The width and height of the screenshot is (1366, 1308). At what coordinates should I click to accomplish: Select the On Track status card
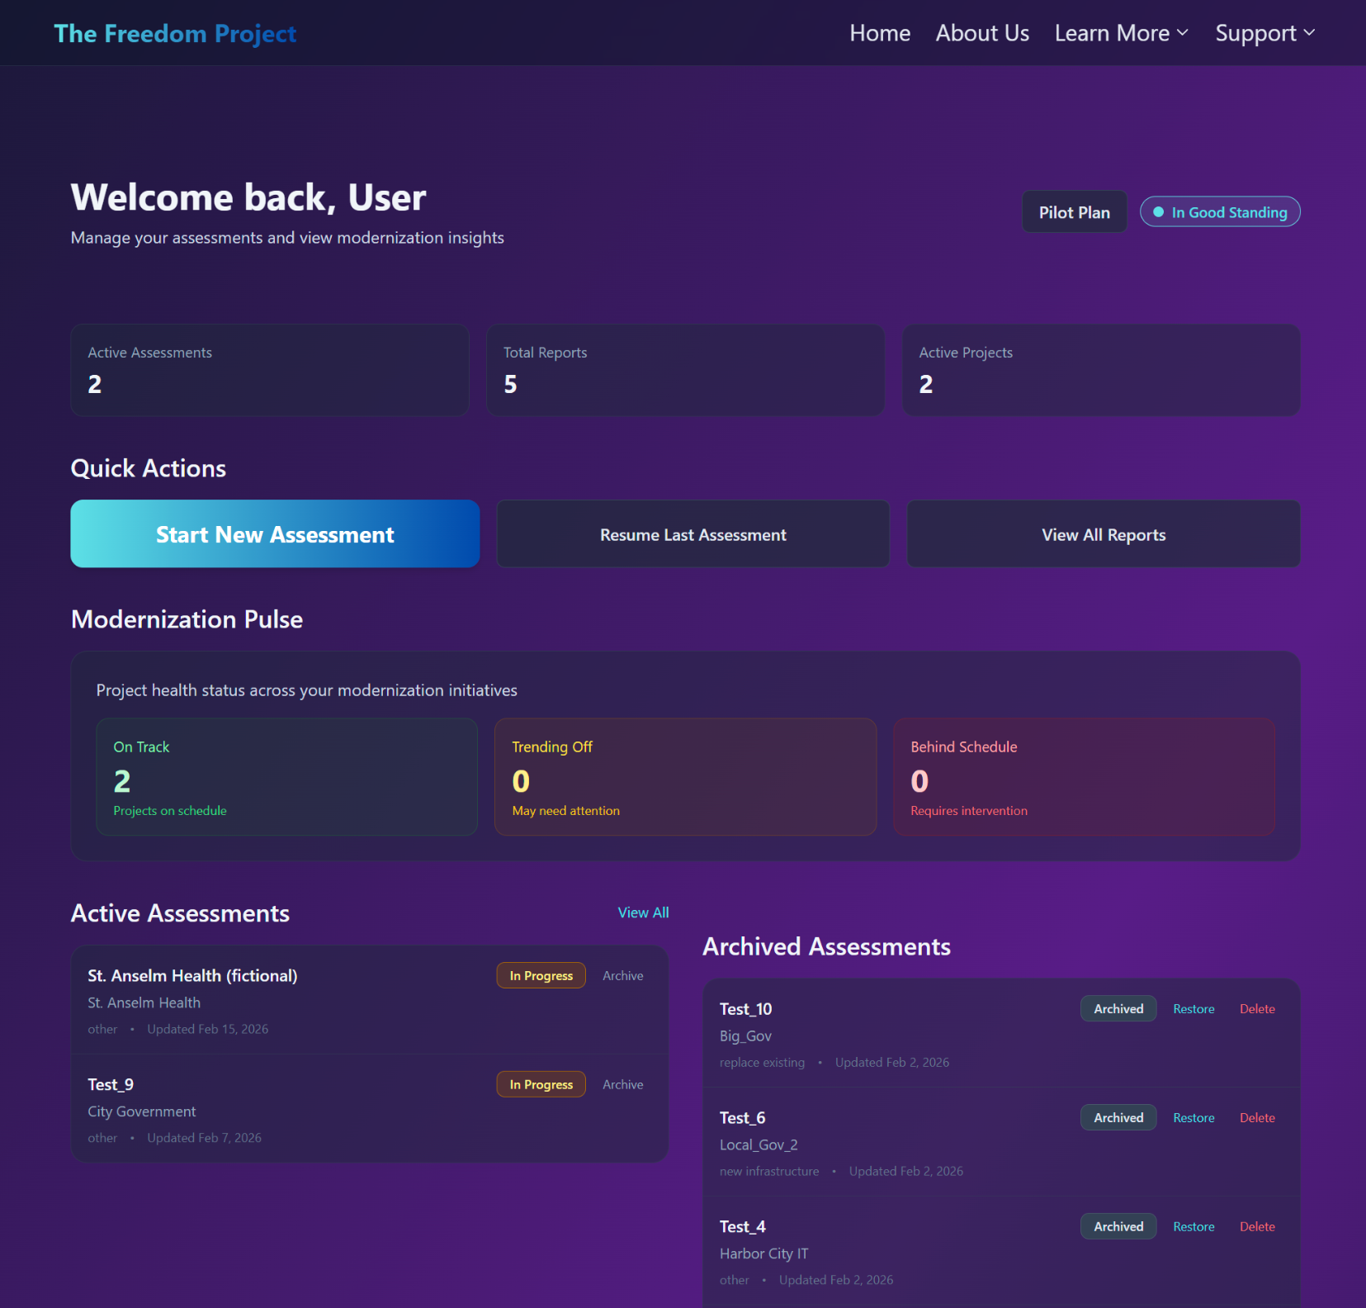click(286, 777)
